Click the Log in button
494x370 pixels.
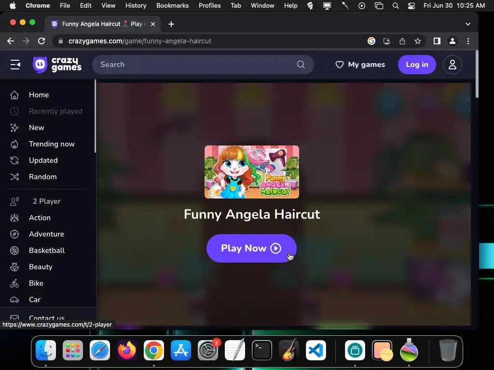417,65
